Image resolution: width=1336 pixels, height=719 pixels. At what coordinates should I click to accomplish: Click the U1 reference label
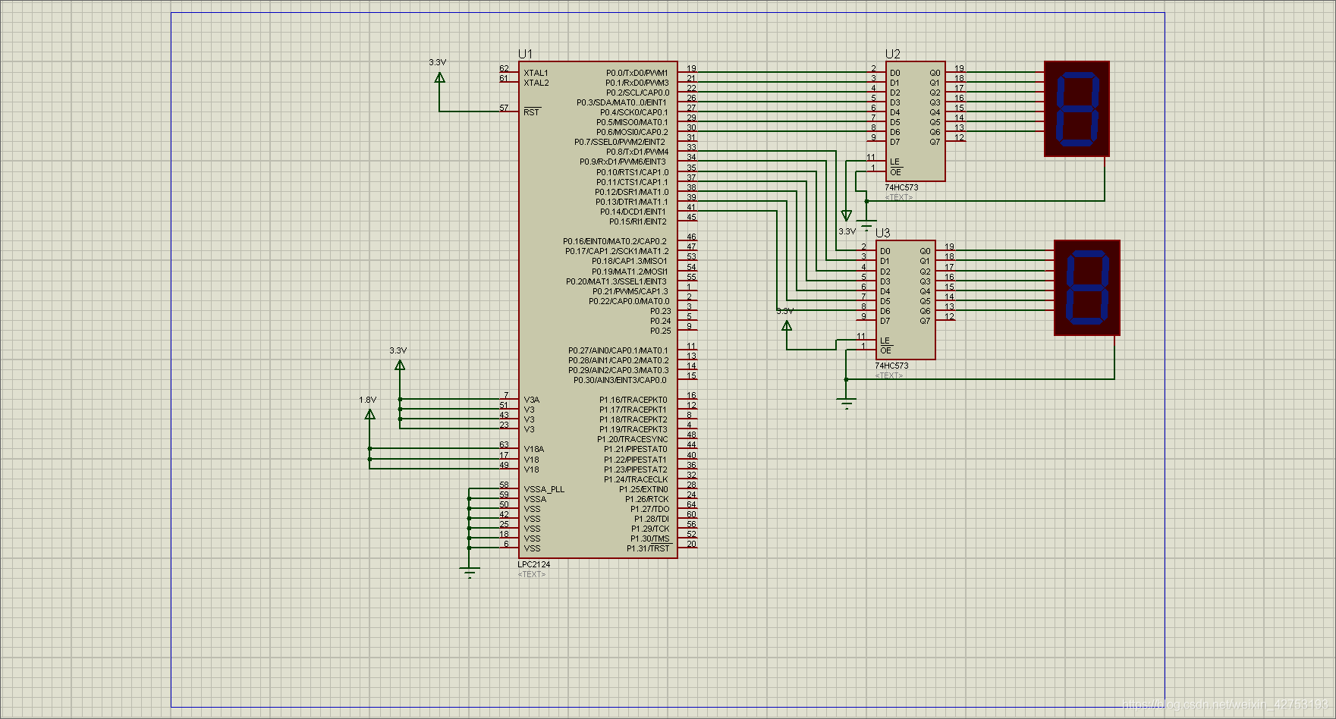[x=525, y=54]
